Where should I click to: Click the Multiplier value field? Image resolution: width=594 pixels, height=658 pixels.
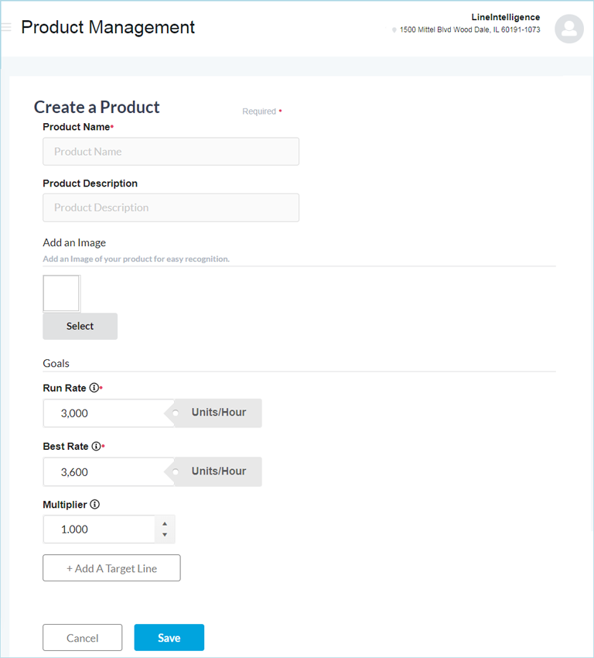point(99,529)
